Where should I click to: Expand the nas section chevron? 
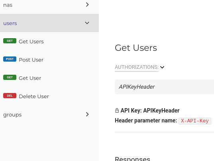[x=87, y=5]
